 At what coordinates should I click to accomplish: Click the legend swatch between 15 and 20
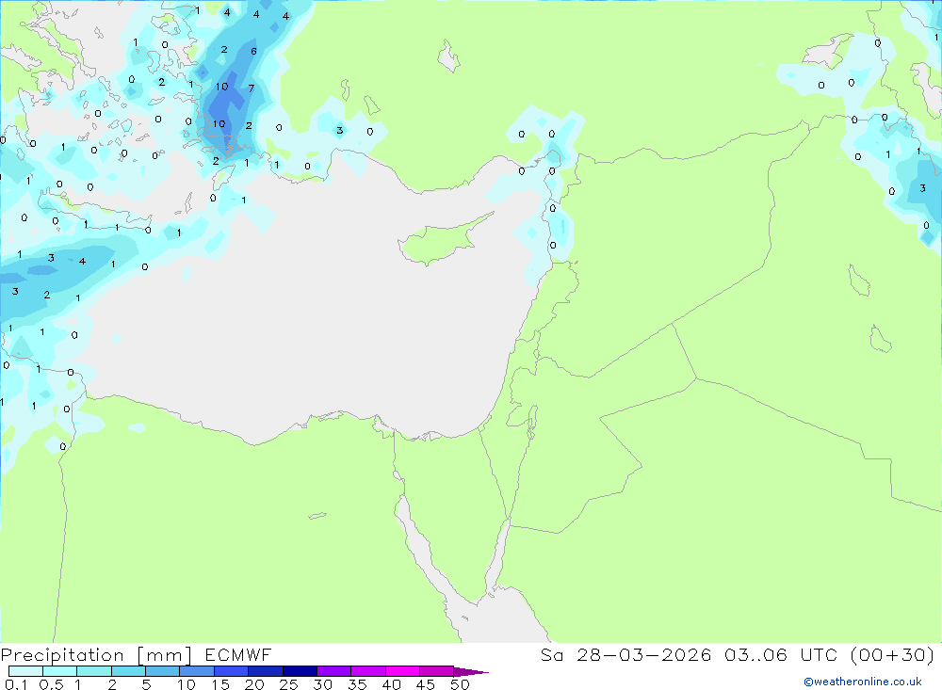tap(231, 671)
